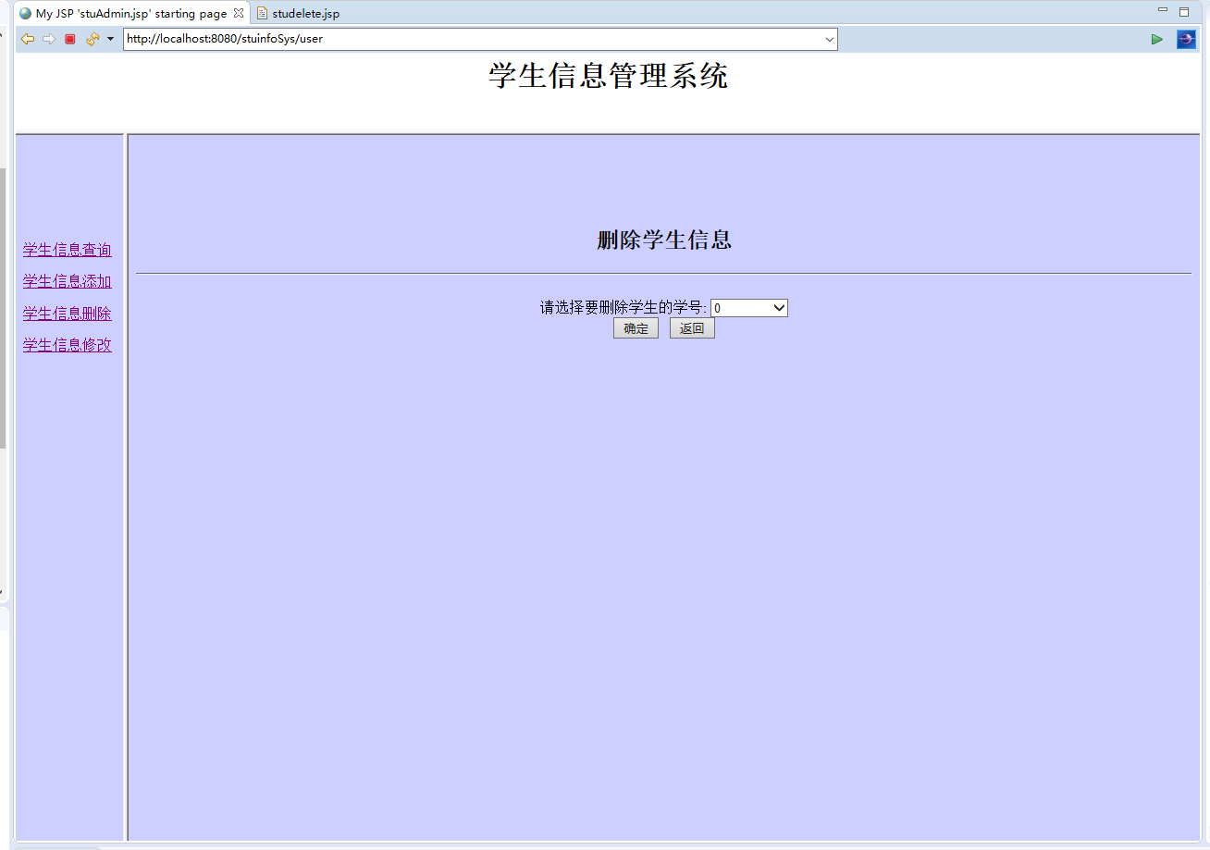This screenshot has height=850, width=1210.
Task: Click the 学生信息管理系统 page title
Action: coord(609,76)
